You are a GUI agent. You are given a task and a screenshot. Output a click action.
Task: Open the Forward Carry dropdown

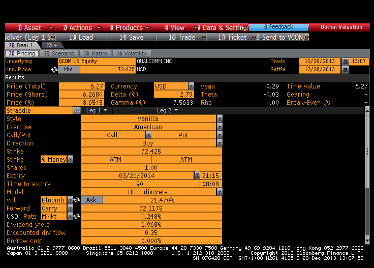click(70, 209)
